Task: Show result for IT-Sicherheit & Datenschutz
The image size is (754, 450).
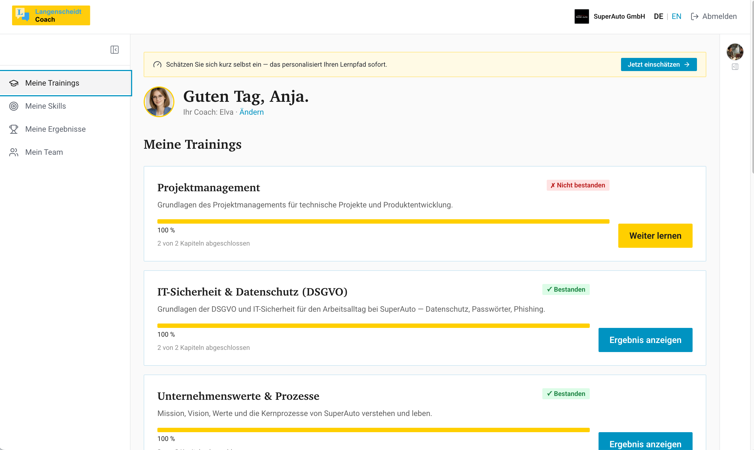Action: click(645, 340)
